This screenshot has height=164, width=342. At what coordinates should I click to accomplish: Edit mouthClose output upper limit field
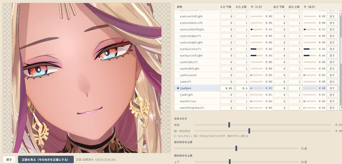(295, 102)
